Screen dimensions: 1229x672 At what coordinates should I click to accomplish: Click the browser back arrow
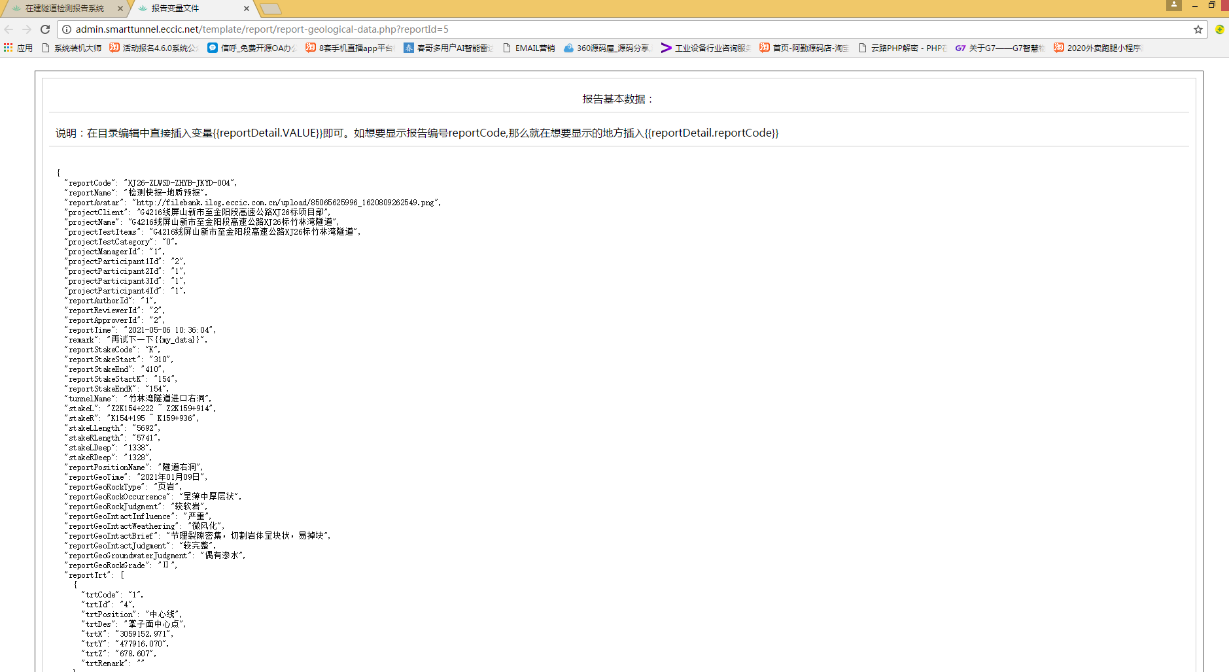[x=9, y=29]
